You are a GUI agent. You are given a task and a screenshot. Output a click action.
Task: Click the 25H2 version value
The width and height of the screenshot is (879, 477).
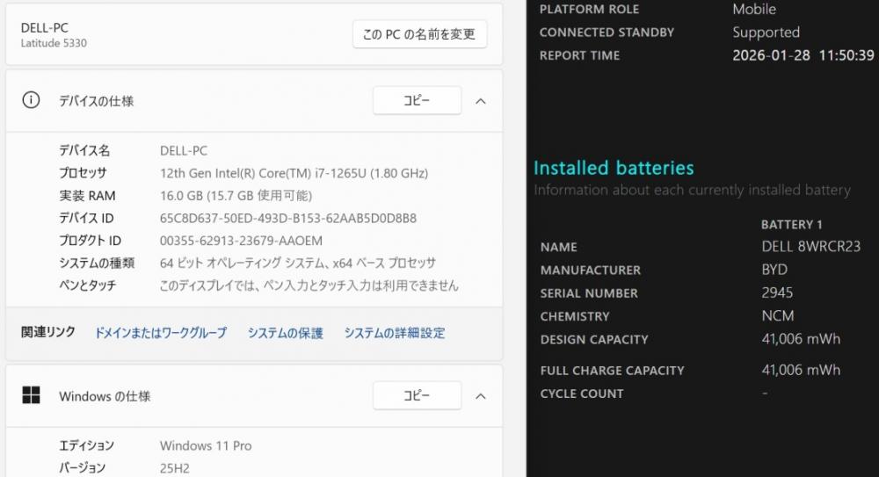click(x=174, y=468)
